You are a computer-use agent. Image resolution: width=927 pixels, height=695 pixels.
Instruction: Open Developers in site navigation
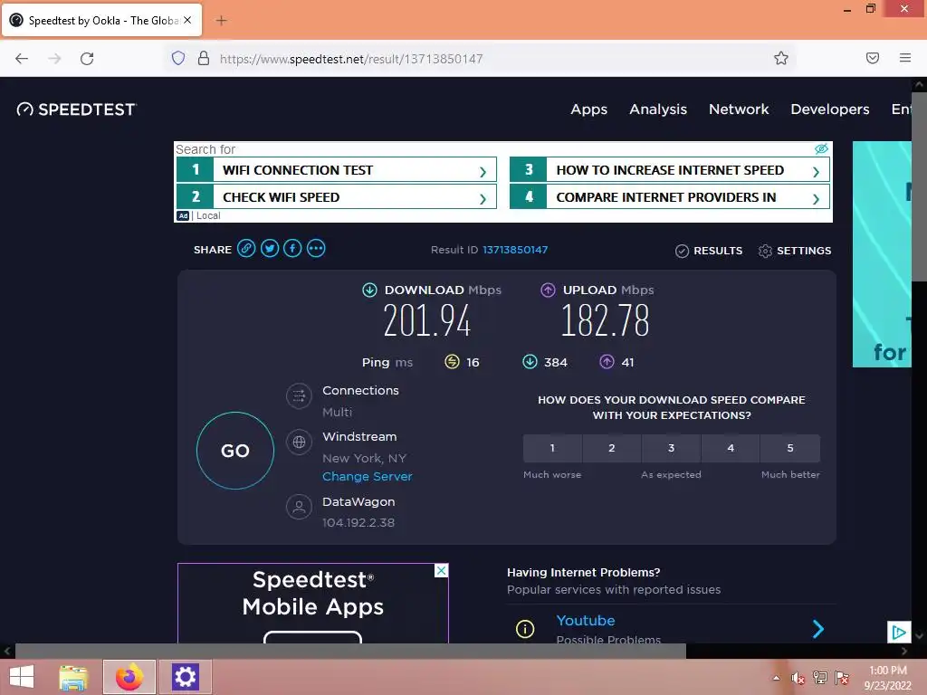pyautogui.click(x=830, y=109)
